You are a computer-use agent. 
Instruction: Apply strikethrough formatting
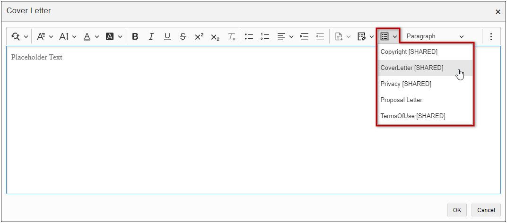point(183,36)
